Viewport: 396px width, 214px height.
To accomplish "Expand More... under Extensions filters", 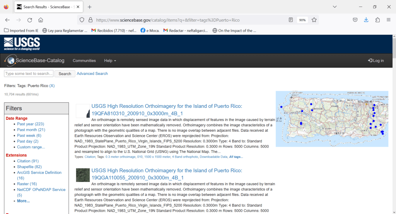I will coord(23,201).
